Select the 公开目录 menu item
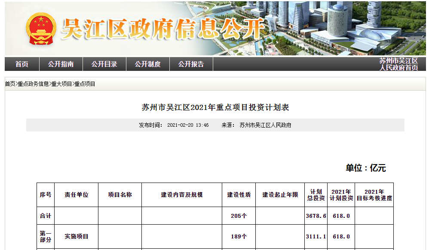 (x=104, y=64)
